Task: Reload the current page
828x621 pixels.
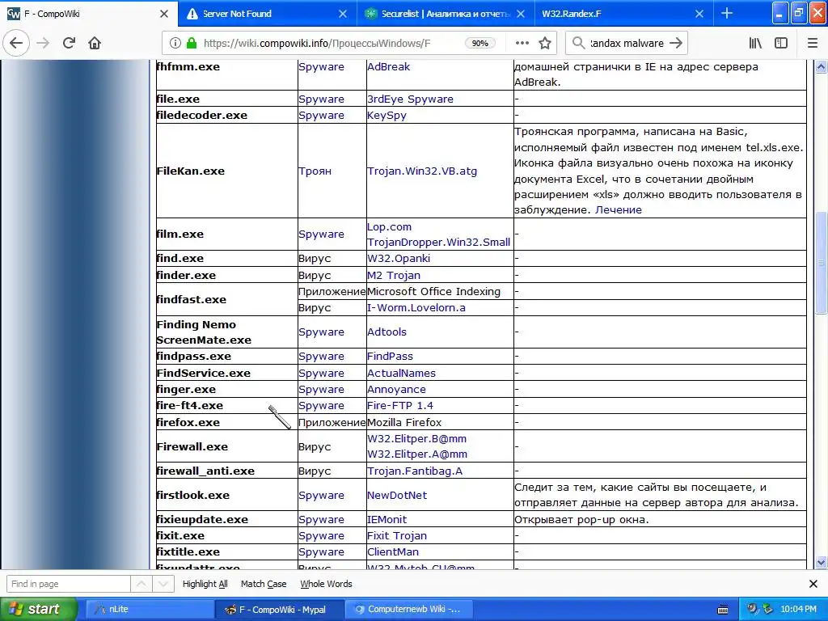Action: pos(69,43)
